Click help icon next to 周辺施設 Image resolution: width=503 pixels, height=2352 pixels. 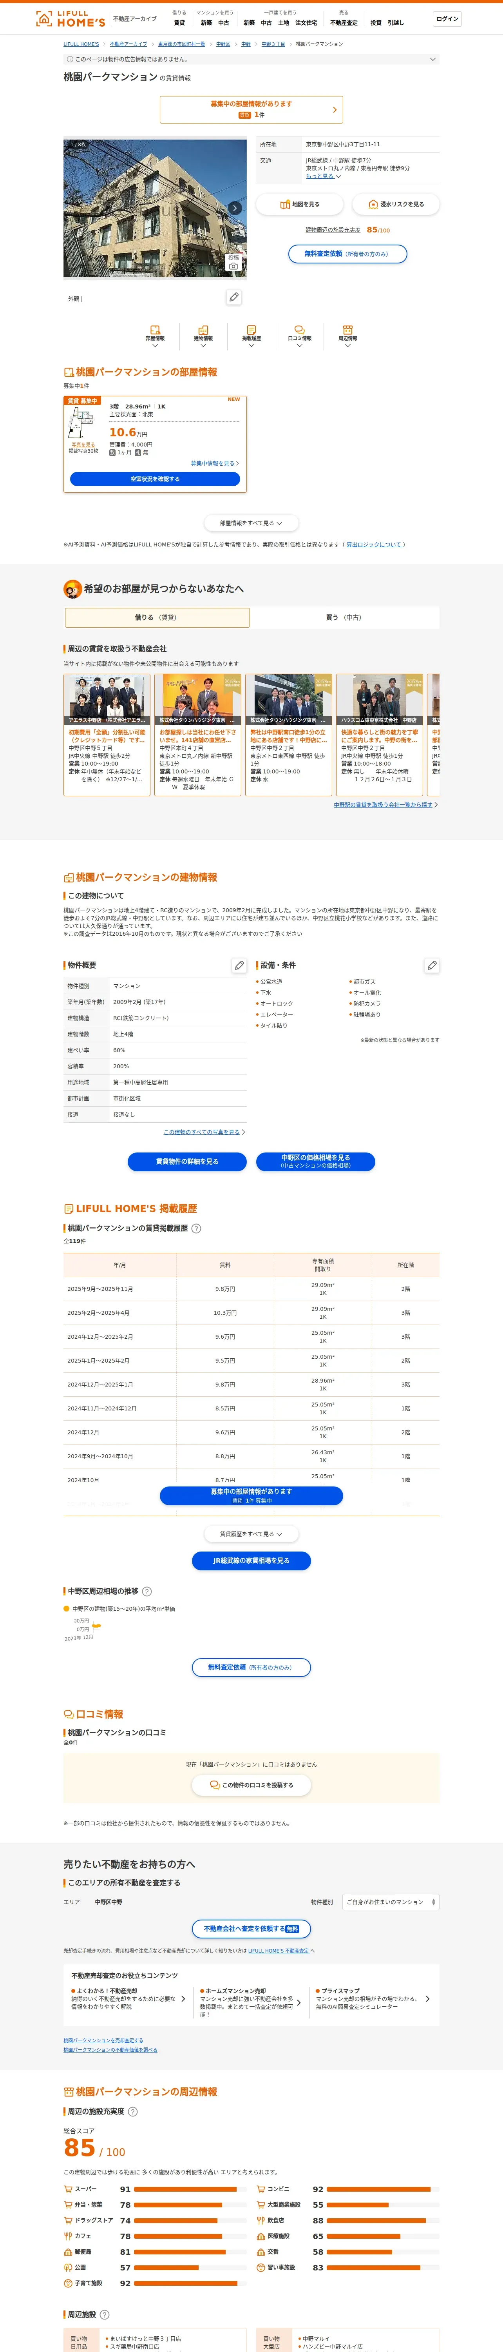pyautogui.click(x=104, y=2315)
